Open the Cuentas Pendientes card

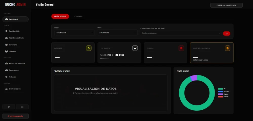click(x=212, y=53)
